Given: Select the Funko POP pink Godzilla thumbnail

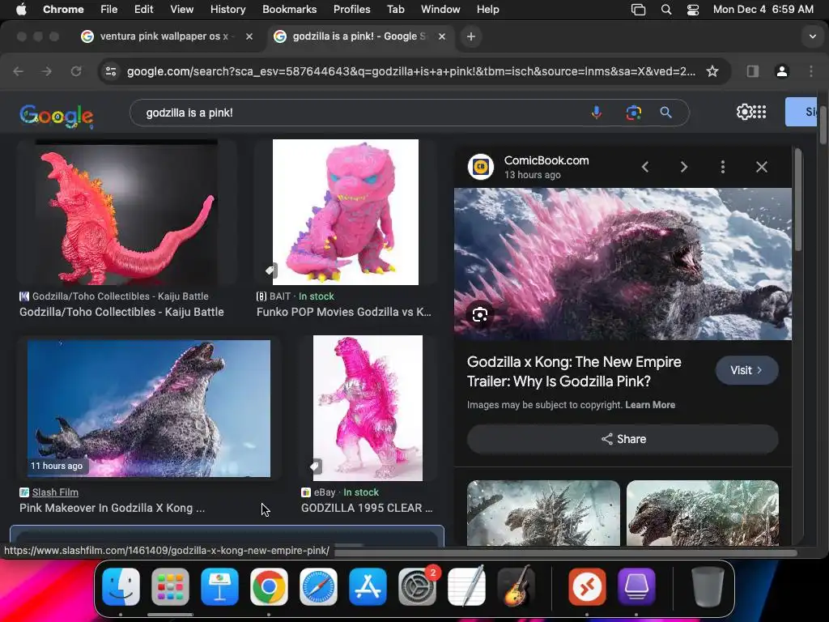Looking at the screenshot, I should [345, 212].
